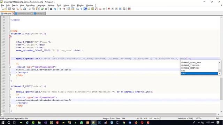The image size is (223, 125).
Task: Toggle synchronize vertical scrolling
Action: point(69,9)
